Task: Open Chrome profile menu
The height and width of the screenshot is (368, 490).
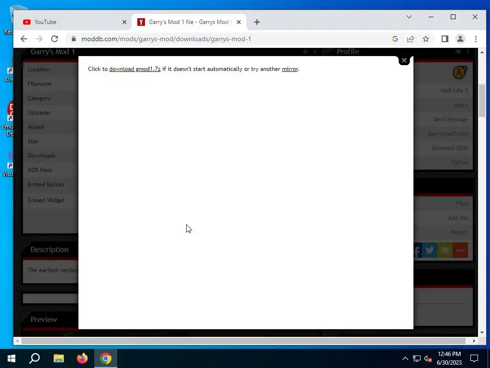Action: coord(460,39)
